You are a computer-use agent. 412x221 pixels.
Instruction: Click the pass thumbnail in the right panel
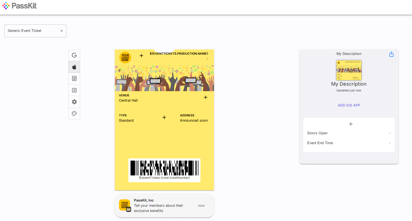[x=349, y=70]
